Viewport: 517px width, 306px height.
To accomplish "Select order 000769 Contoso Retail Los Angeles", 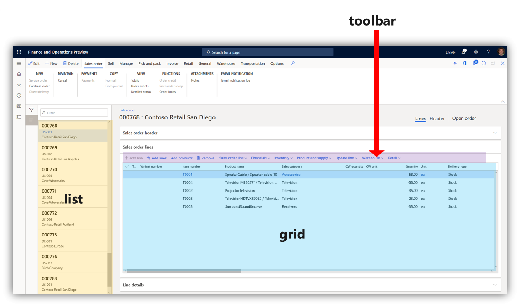I will (73, 153).
